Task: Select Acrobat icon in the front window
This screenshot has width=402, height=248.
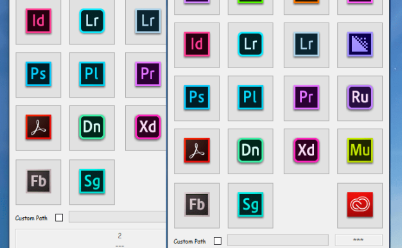Action: [197, 151]
